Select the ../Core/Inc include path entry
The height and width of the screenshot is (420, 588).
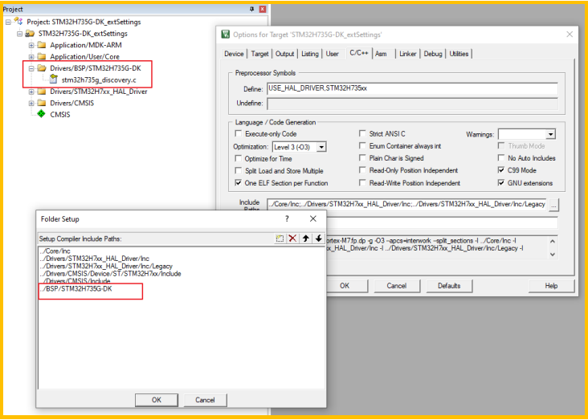coord(55,251)
